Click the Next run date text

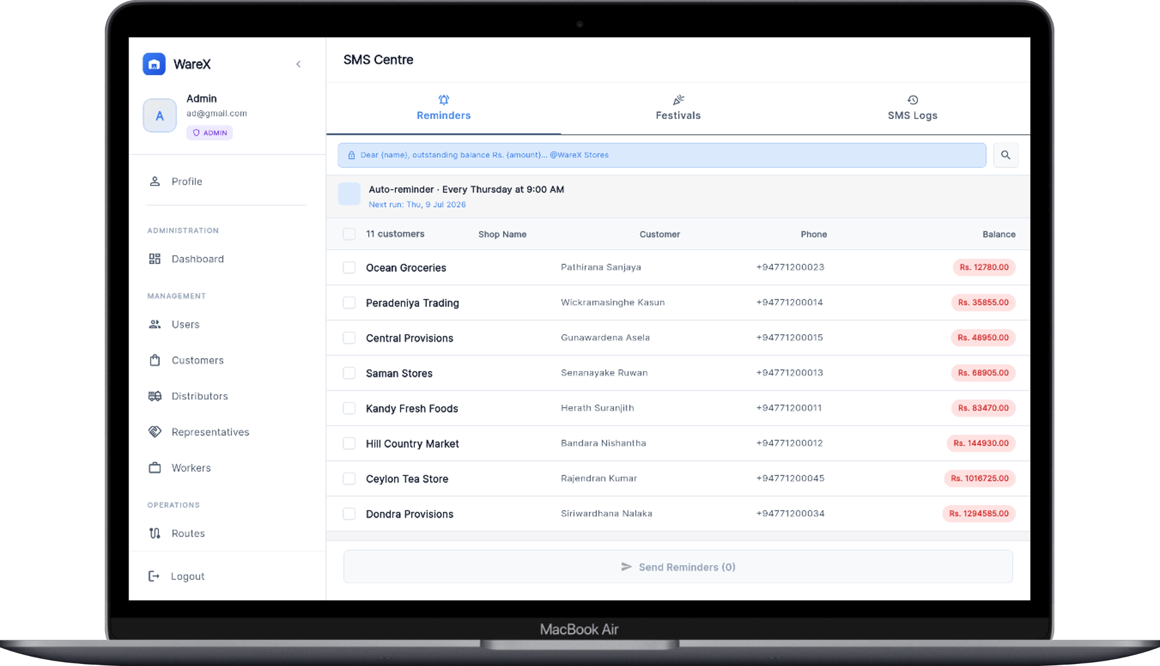[417, 204]
